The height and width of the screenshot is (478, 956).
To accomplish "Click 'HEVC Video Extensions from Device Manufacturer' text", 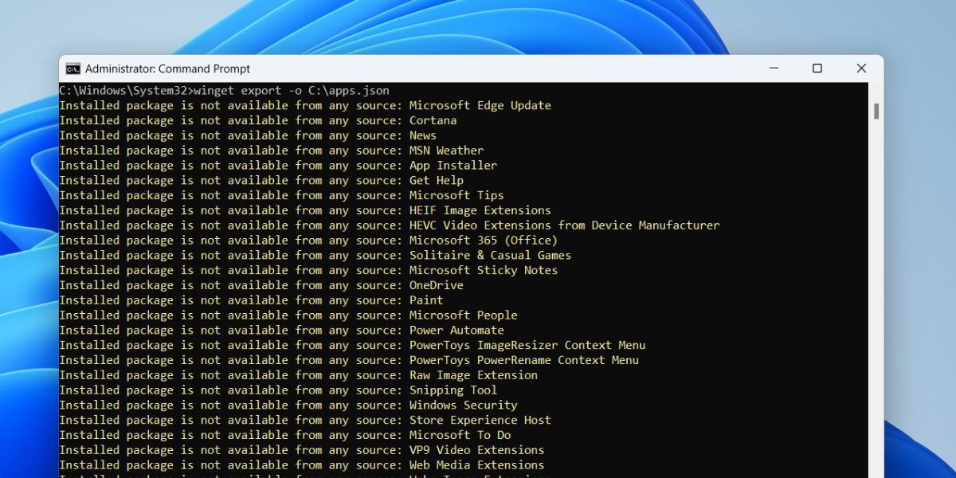I will [564, 225].
